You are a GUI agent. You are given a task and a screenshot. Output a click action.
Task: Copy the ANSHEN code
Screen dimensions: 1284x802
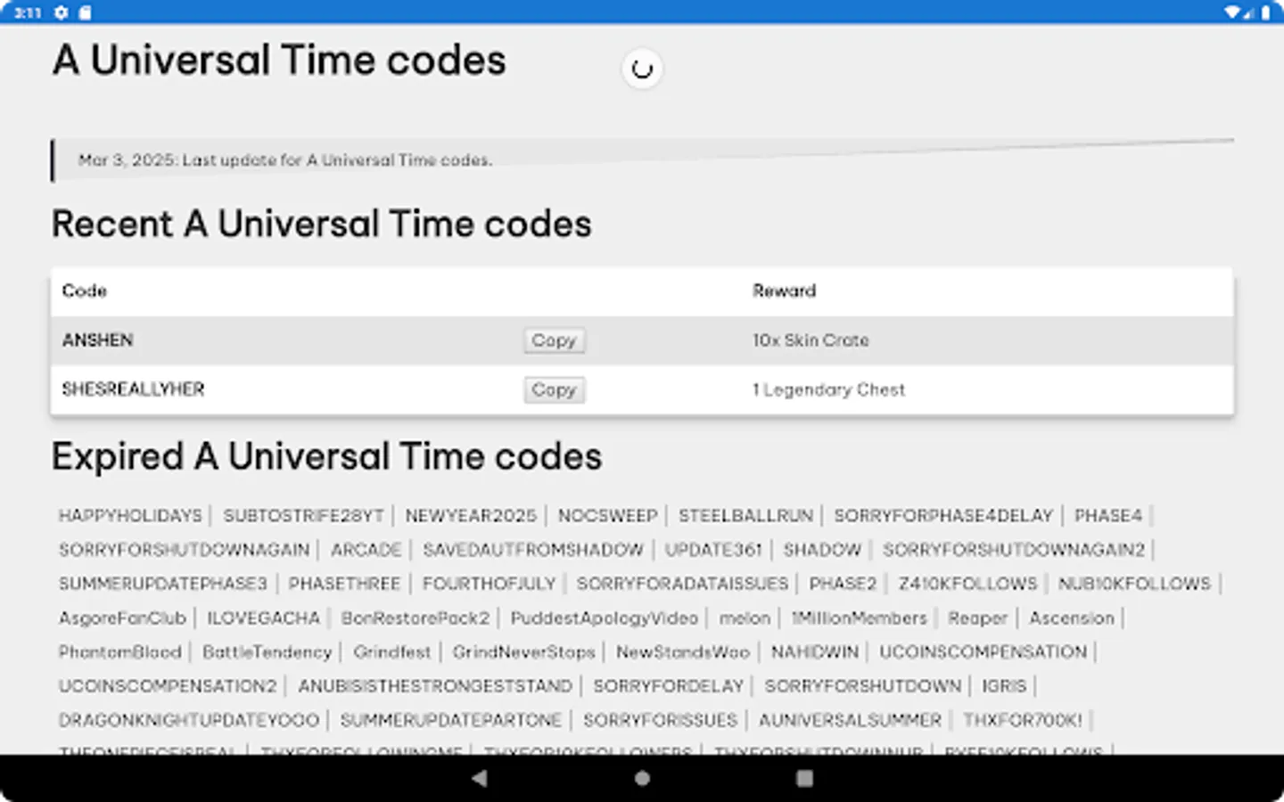tap(554, 340)
